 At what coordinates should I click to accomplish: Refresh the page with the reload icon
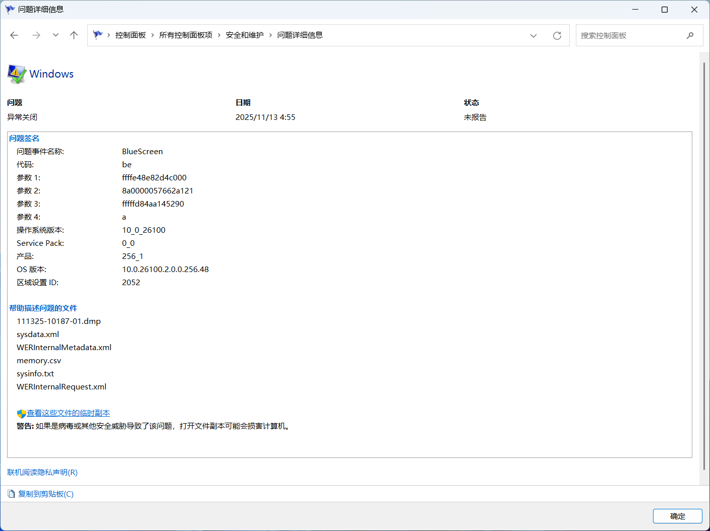[x=557, y=36]
